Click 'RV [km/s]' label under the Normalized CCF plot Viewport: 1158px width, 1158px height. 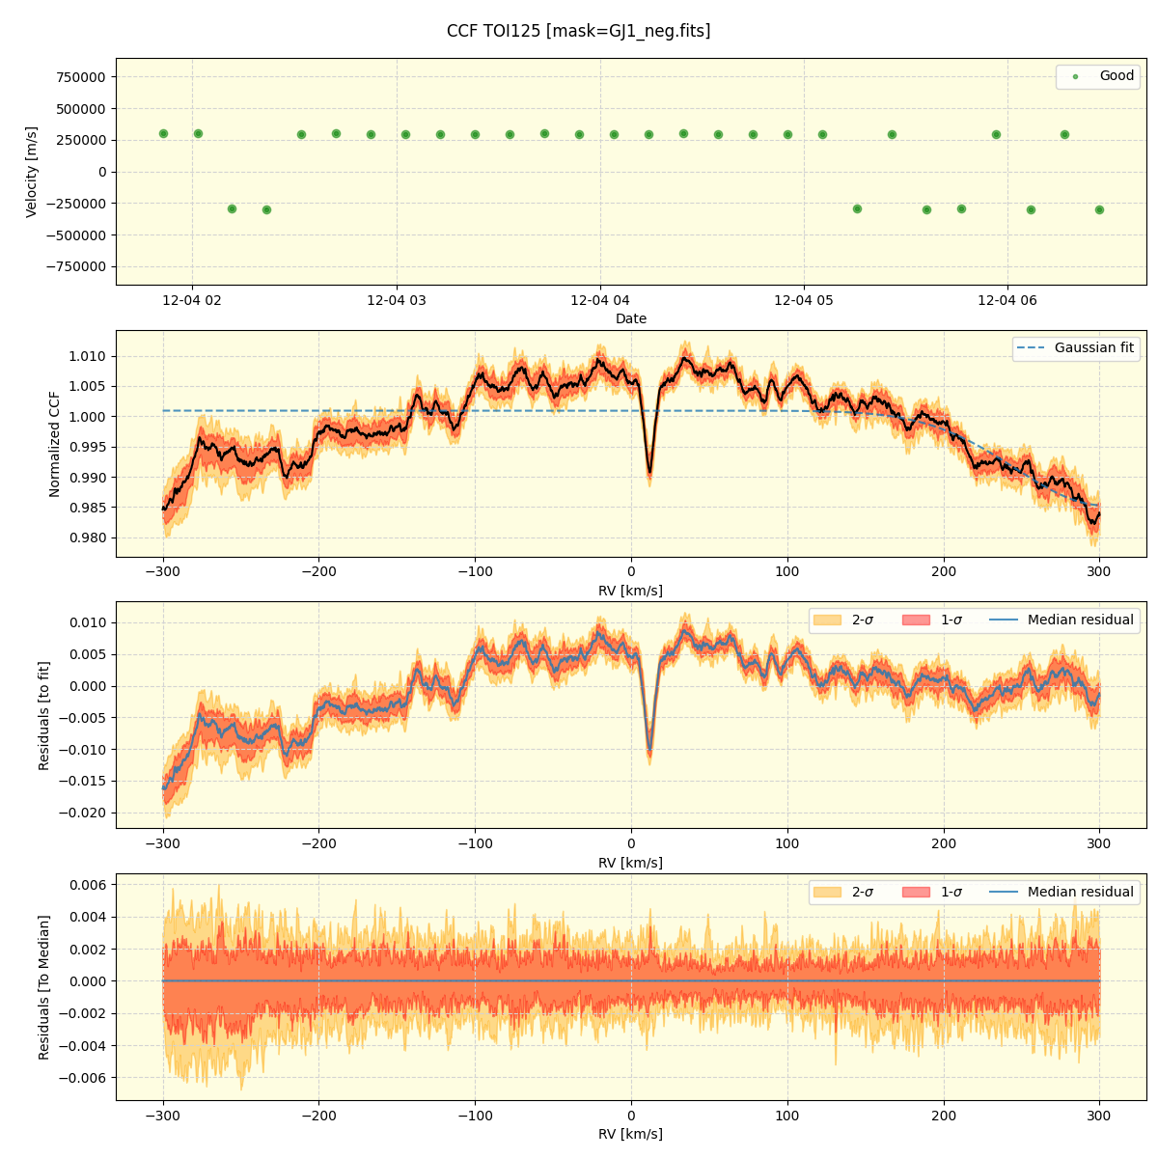coord(631,591)
